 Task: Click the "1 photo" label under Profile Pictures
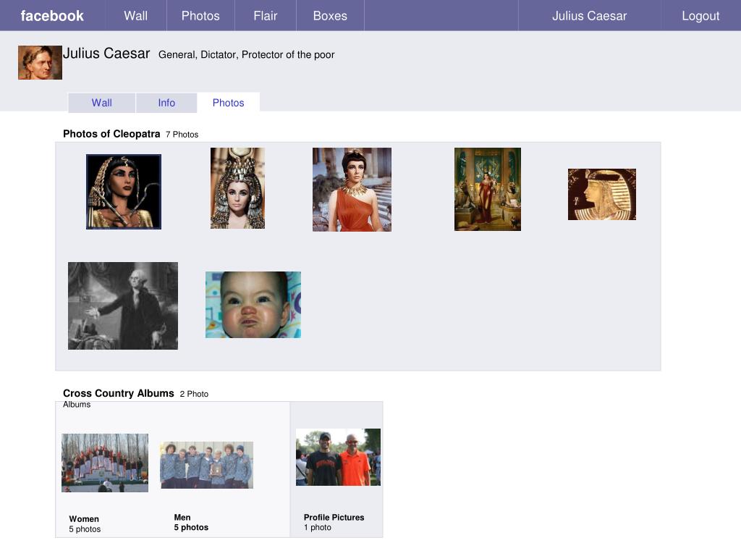[318, 528]
